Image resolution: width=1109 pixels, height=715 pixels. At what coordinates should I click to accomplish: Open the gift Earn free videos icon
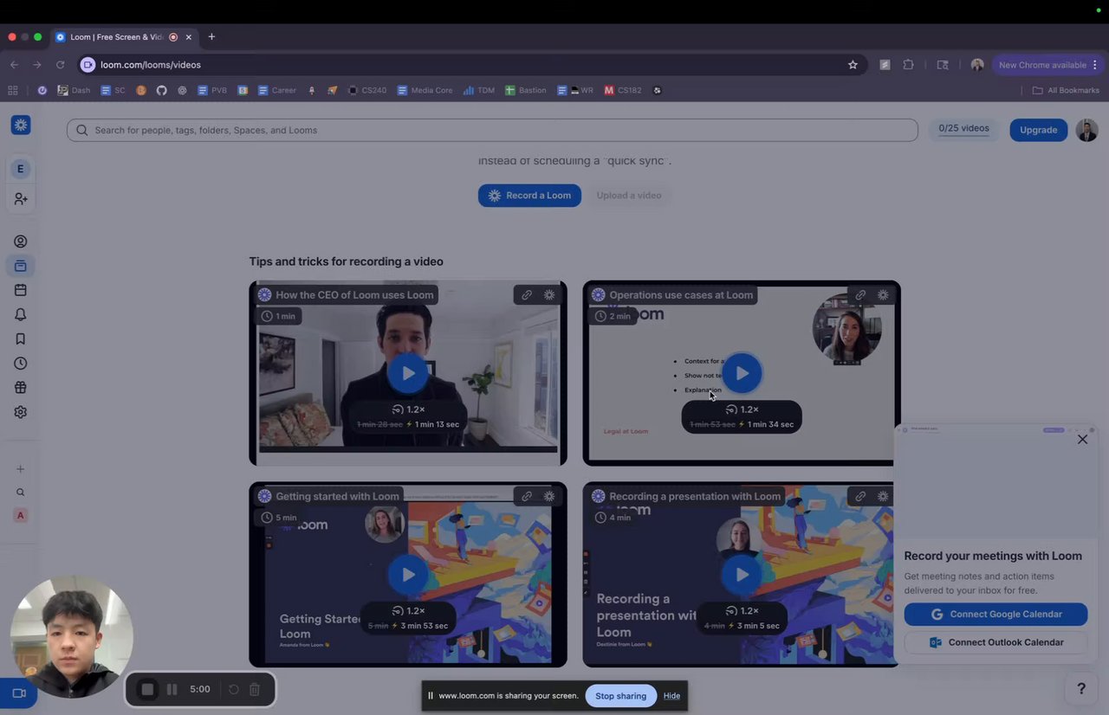click(x=21, y=388)
